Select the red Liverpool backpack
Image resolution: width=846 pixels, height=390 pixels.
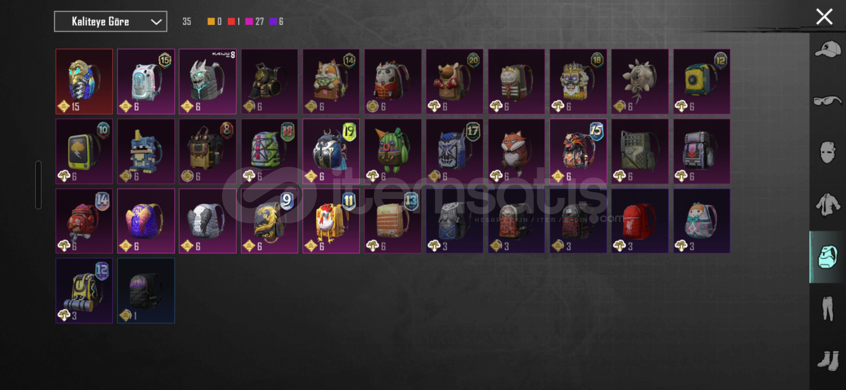tap(640, 221)
